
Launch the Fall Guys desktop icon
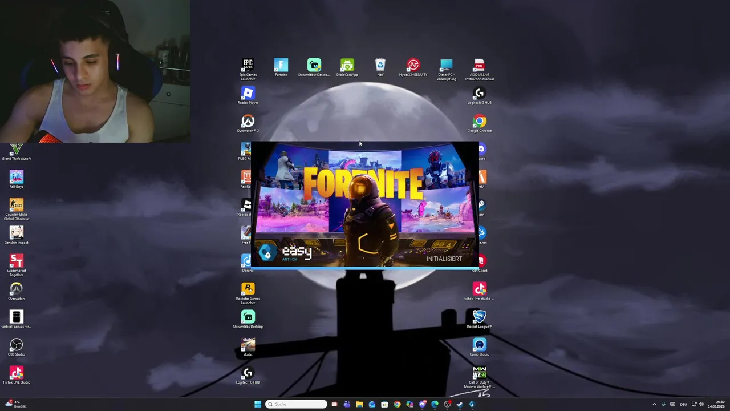tap(16, 179)
